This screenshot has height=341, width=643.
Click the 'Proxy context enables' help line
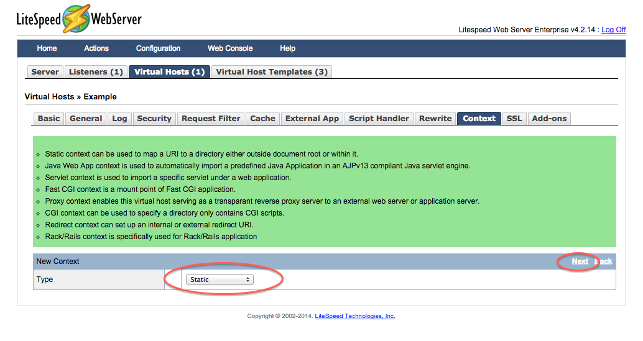click(x=262, y=201)
